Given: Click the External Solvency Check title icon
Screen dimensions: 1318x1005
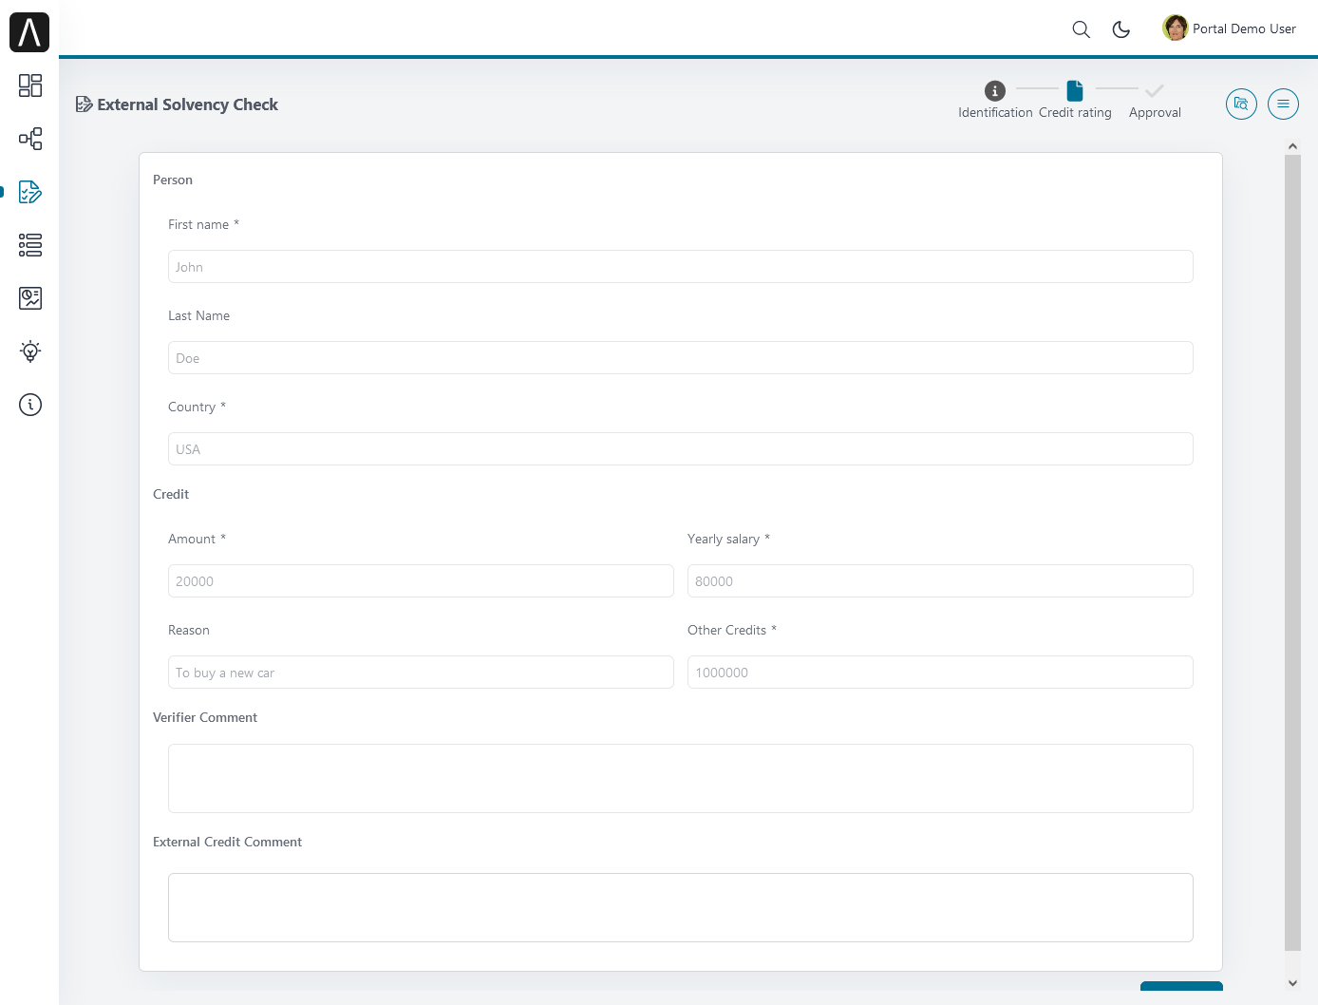Looking at the screenshot, I should [x=84, y=104].
